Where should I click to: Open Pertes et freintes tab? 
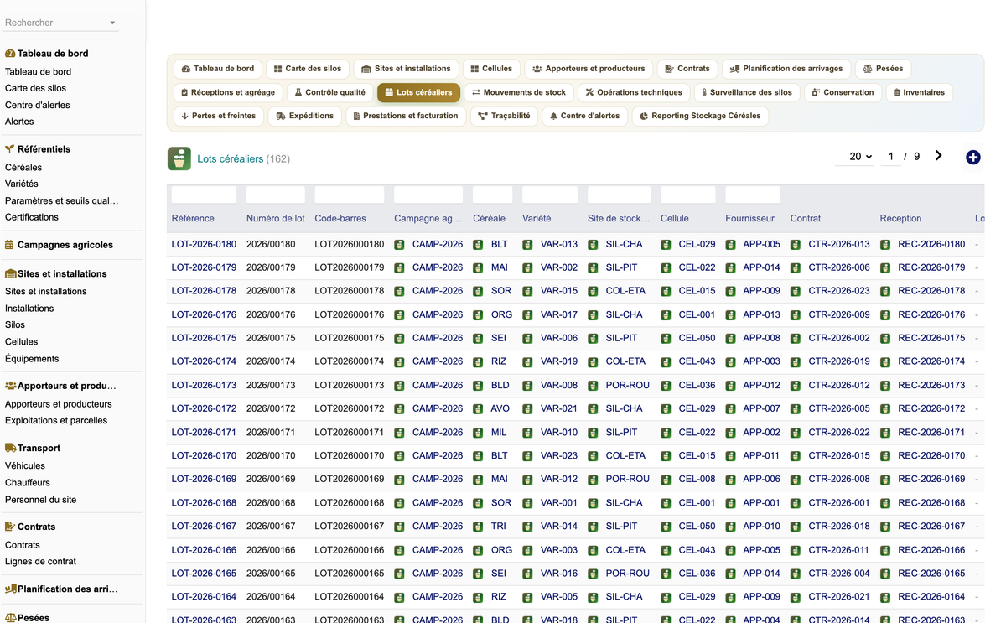pos(219,116)
